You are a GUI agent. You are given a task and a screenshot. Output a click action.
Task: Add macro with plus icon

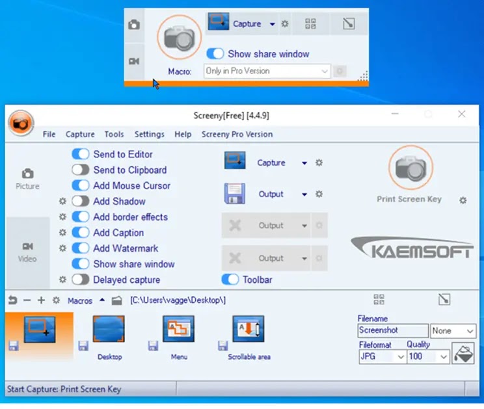[42, 300]
